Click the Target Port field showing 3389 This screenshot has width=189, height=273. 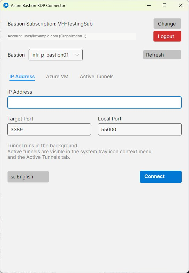click(49, 130)
